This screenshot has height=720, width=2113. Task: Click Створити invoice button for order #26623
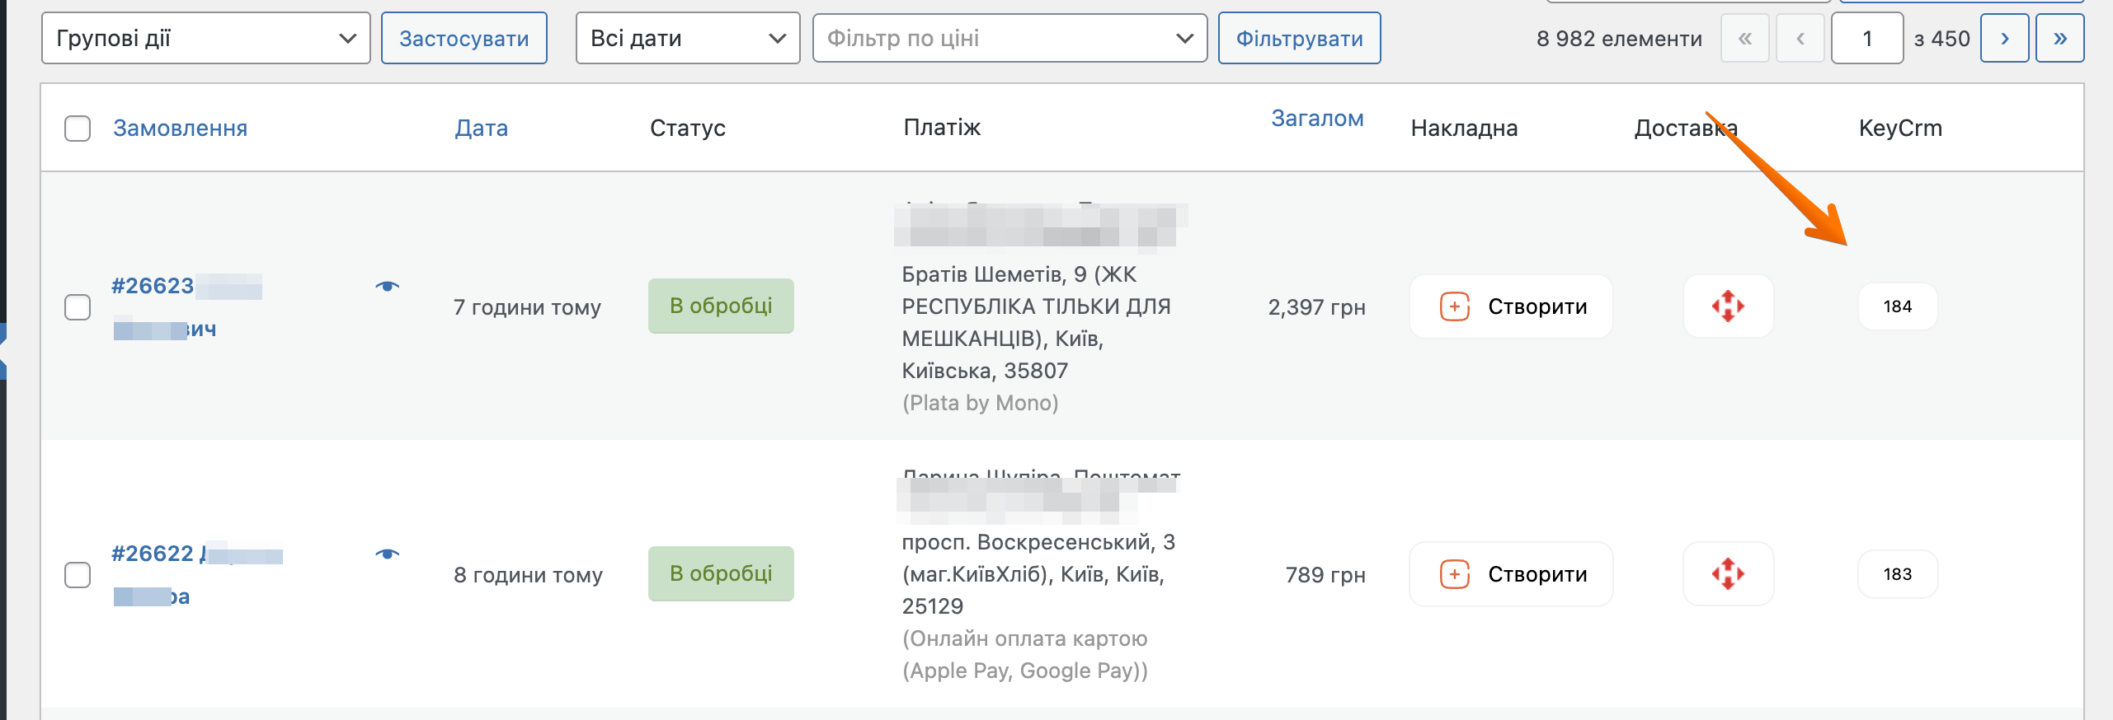[x=1511, y=306]
